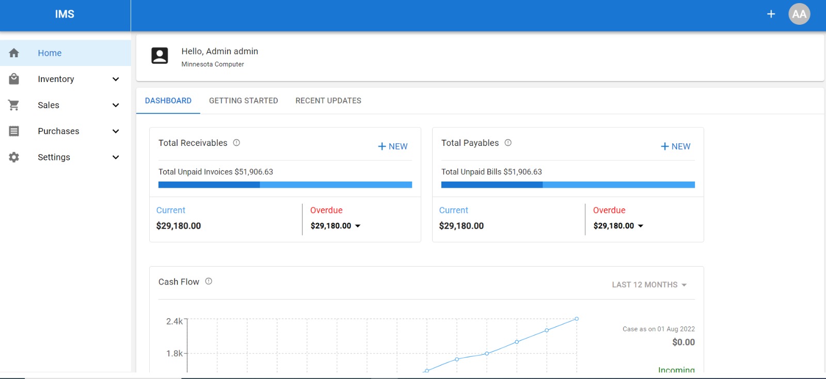Screen dimensions: 826x379
Task: Click the Total Payables heading
Action: (x=470, y=143)
